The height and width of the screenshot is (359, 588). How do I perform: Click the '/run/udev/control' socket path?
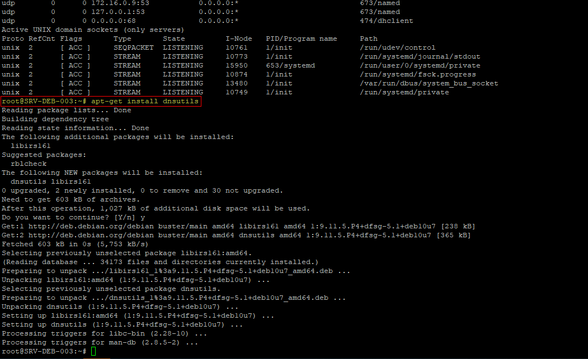[397, 47]
